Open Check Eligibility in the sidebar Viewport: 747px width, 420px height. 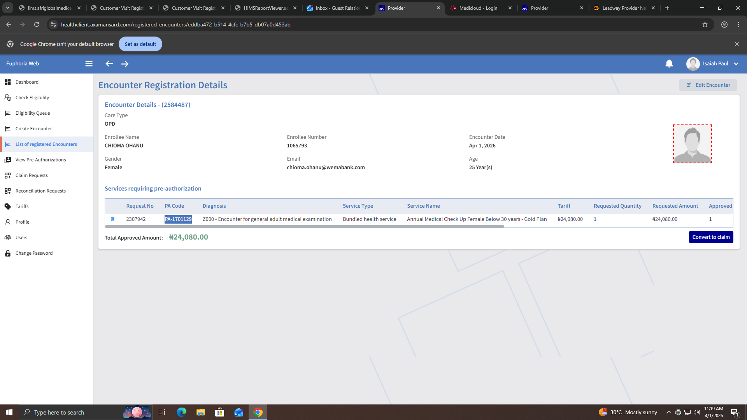[32, 98]
